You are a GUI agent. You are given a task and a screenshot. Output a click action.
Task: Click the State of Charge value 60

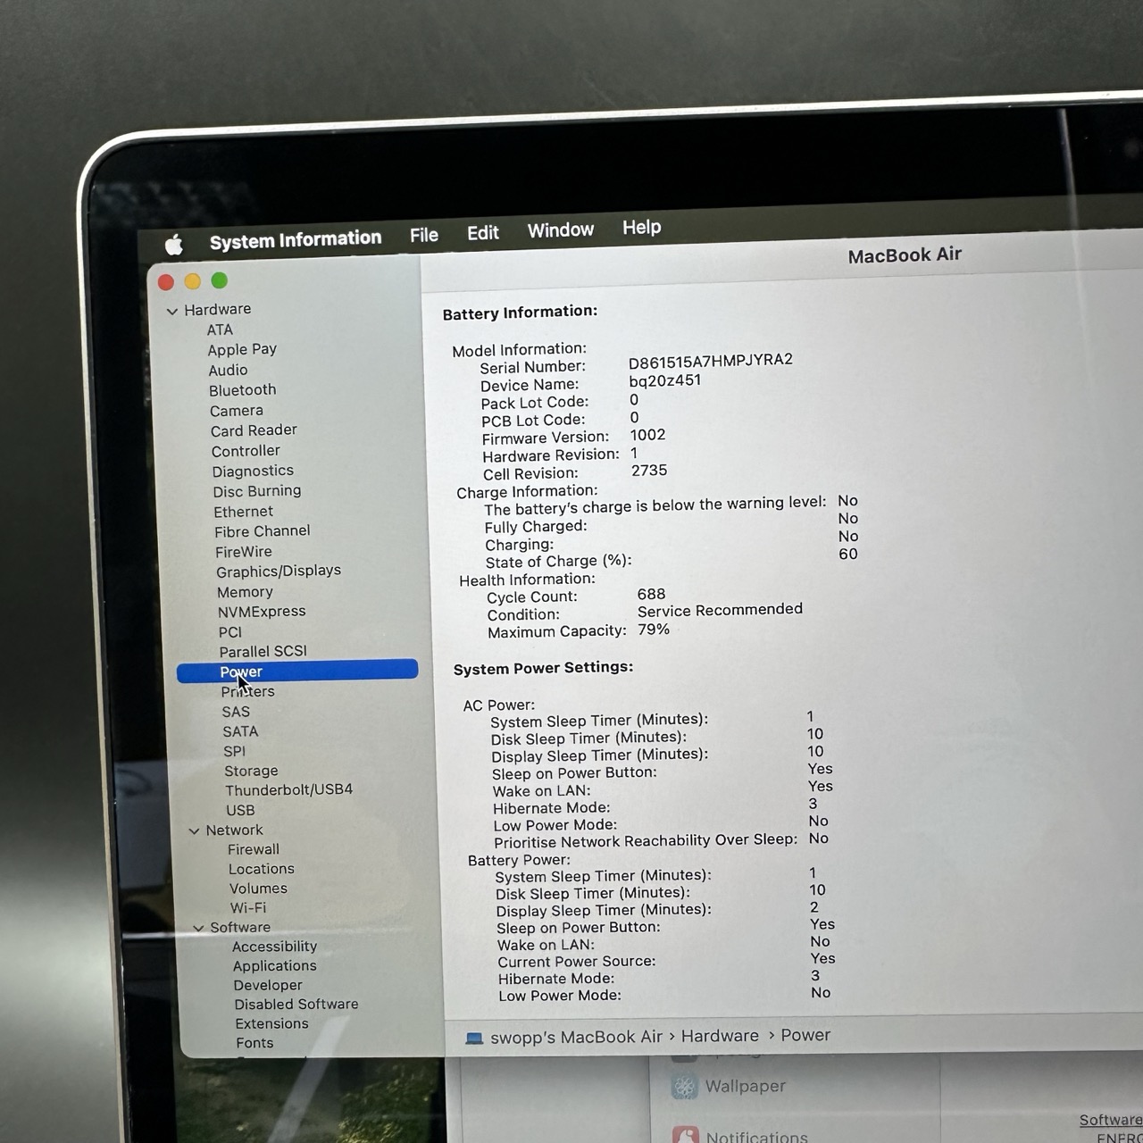coord(848,554)
